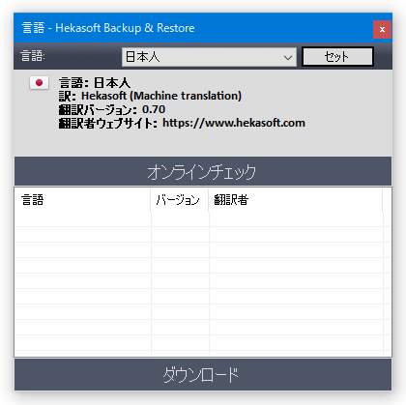The width and height of the screenshot is (406, 405).
Task: Click the Japanese flag icon
Action: [x=39, y=83]
